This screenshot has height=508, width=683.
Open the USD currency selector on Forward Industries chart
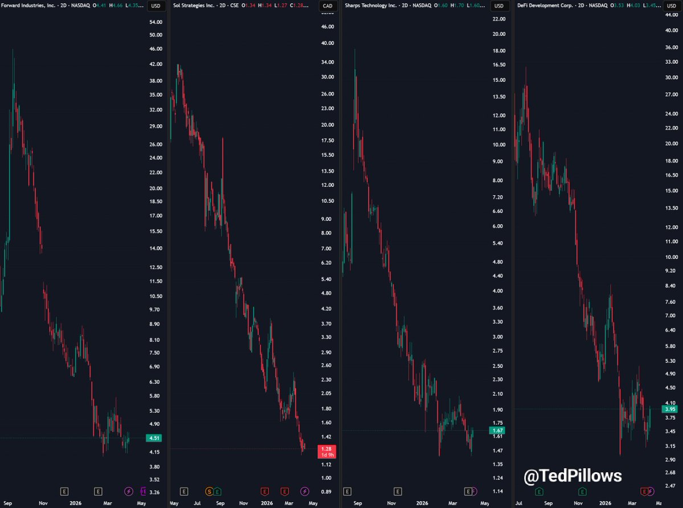(156, 6)
